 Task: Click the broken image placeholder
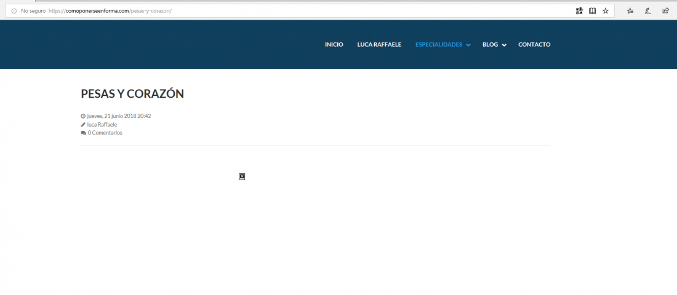[242, 176]
